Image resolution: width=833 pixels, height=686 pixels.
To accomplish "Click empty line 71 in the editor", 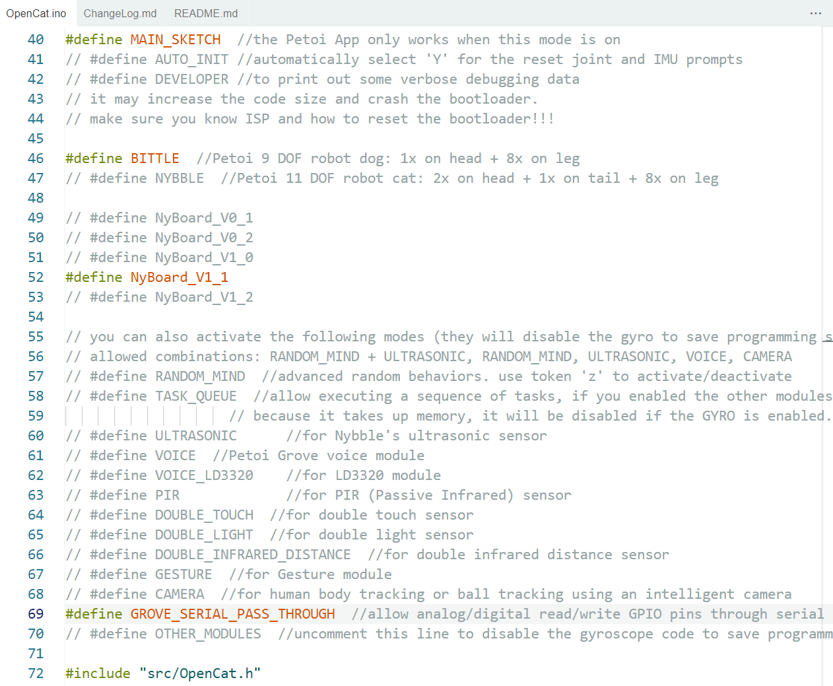I will coord(442,654).
